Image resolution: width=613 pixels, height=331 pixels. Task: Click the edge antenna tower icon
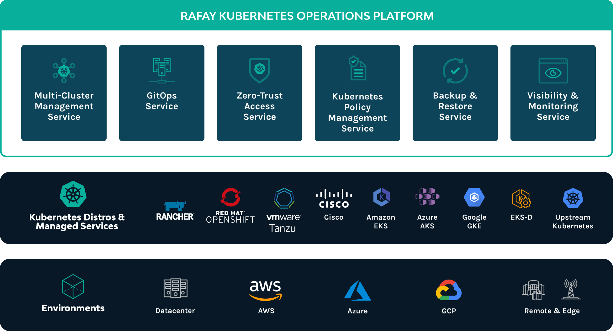coord(571,289)
